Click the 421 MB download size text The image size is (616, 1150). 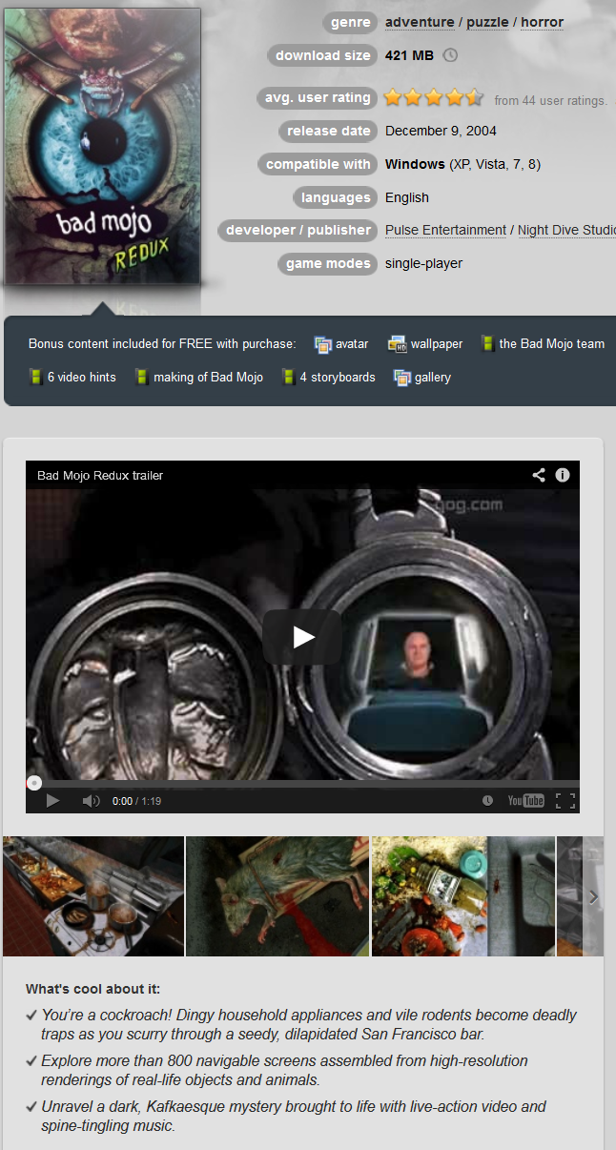click(x=409, y=55)
